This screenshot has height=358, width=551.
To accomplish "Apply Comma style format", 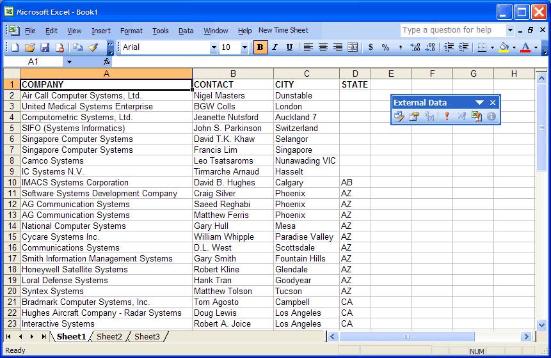I will [x=400, y=47].
